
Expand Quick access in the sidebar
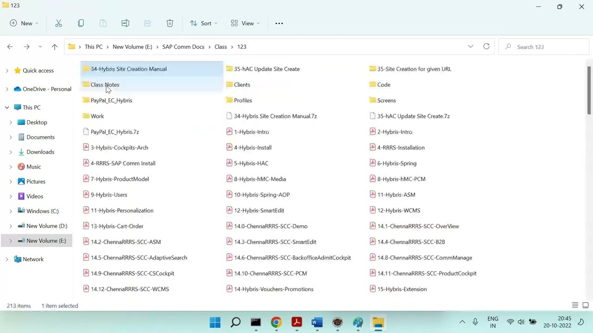point(7,71)
